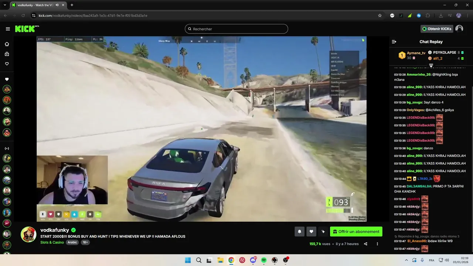The image size is (473, 266).
Task: Click the 18+ tag
Action: [85, 242]
